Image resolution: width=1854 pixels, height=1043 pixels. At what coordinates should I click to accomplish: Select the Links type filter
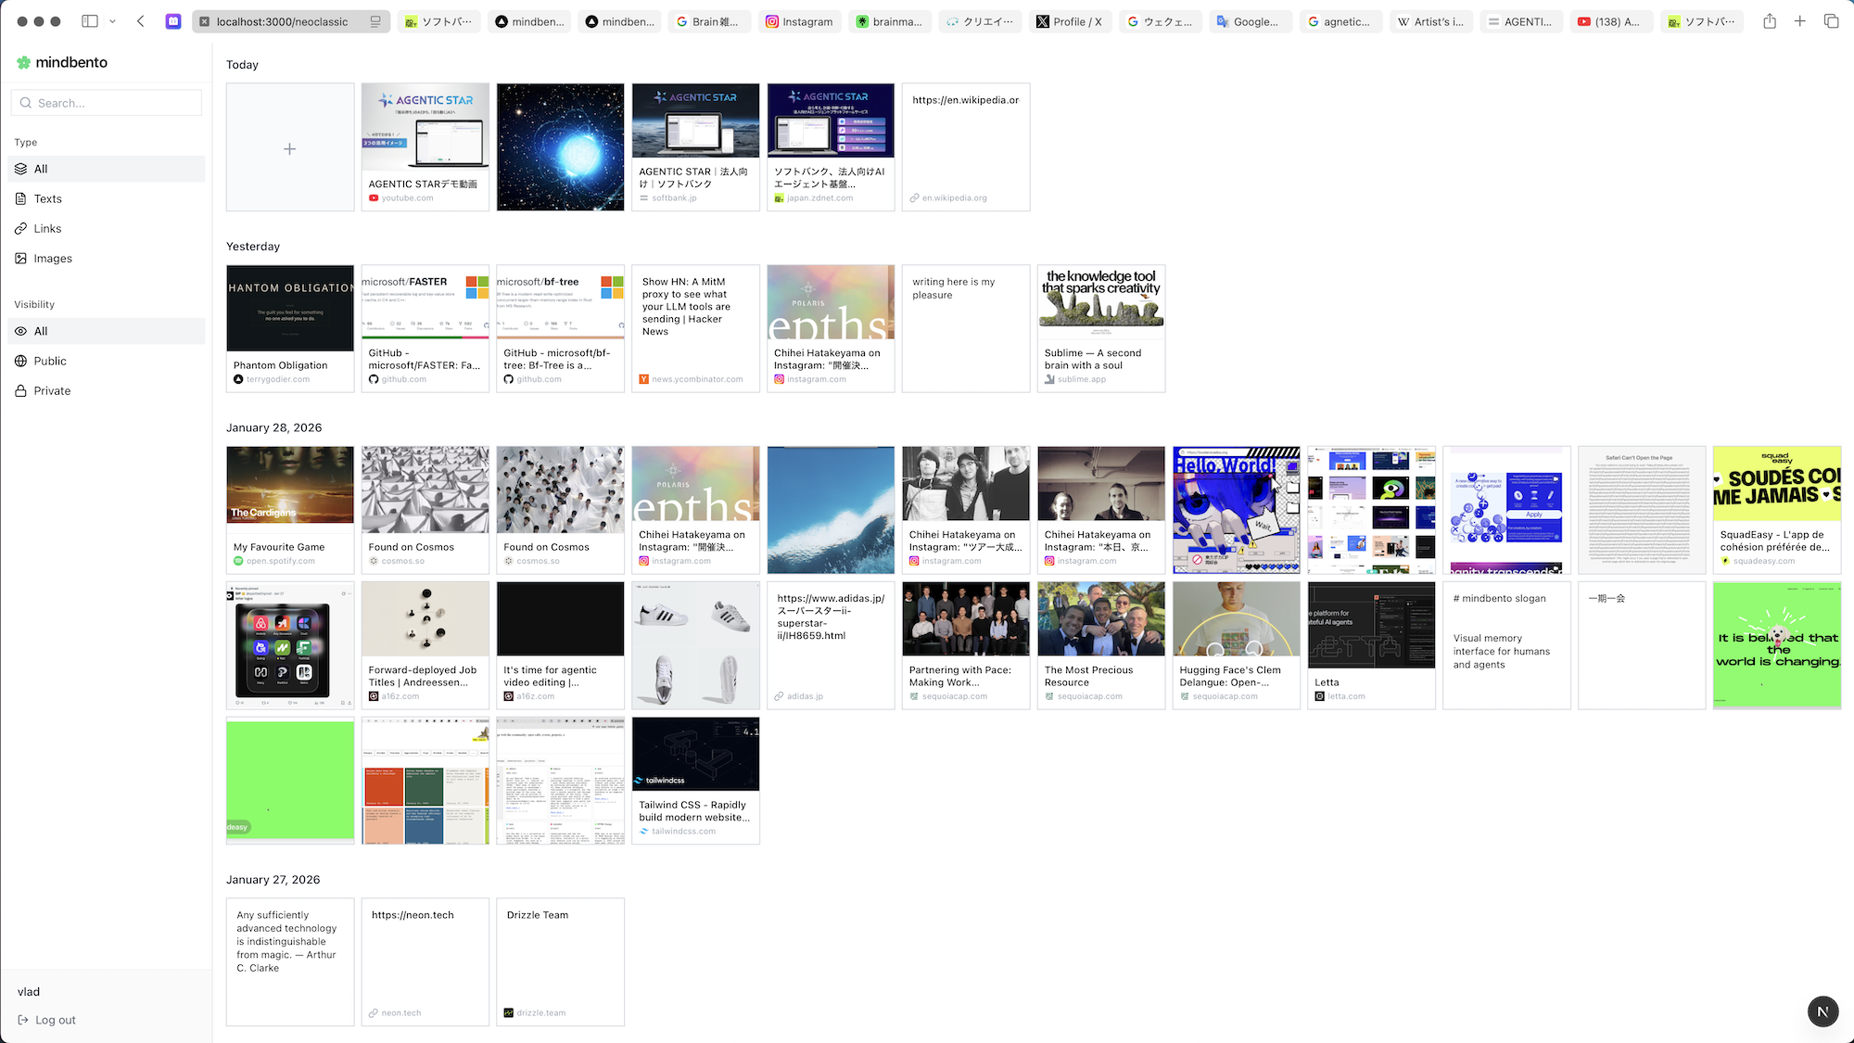[47, 228]
